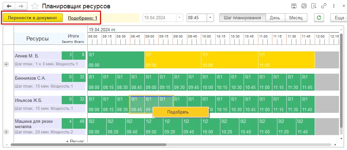
Task: Select Алиев green slot at 08:00
Action: click(x=116, y=60)
